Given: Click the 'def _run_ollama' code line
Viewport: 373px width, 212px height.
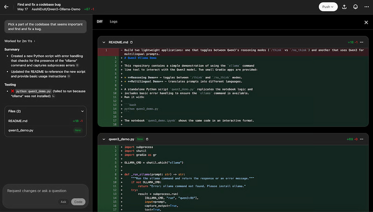Looking at the screenshot, I should (154, 174).
